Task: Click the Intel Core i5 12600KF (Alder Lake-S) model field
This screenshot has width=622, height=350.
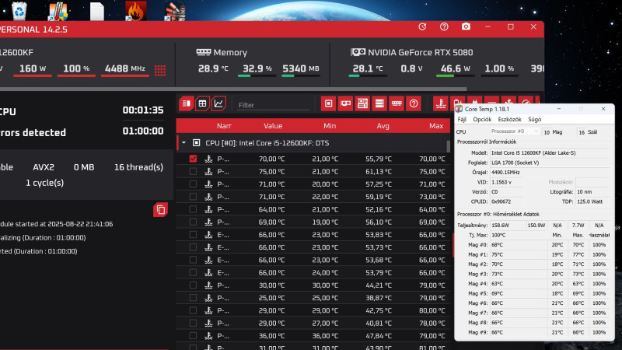Action: [x=550, y=152]
